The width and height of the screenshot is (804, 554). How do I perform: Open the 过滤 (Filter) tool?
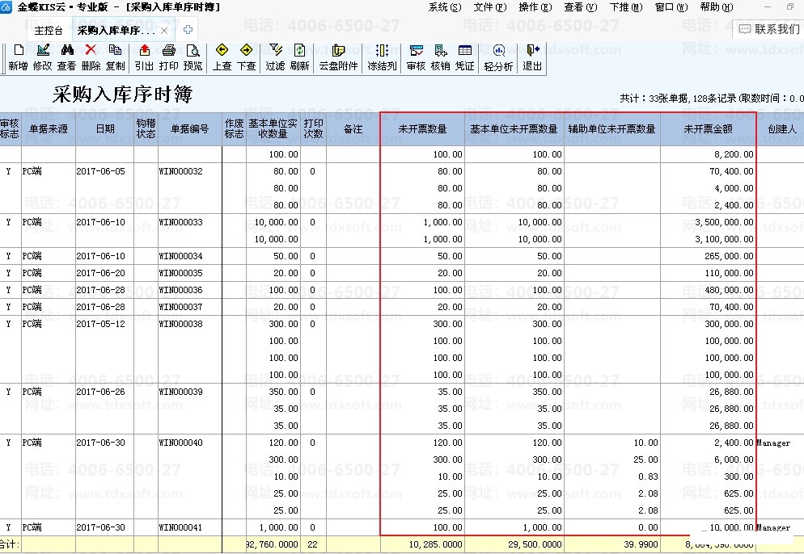[x=275, y=49]
